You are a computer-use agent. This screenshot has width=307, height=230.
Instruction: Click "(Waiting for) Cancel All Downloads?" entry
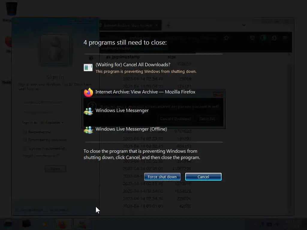tap(133, 65)
